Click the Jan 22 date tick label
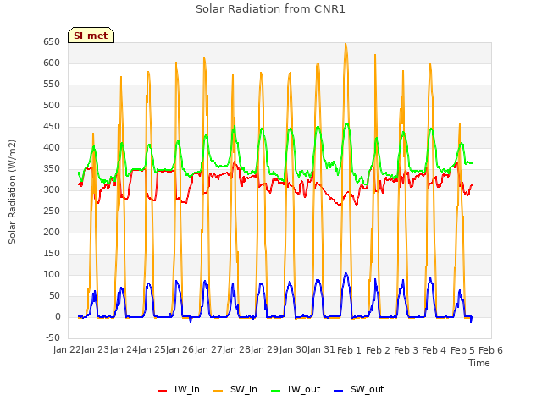The width and height of the screenshot is (542, 406). pos(67,349)
